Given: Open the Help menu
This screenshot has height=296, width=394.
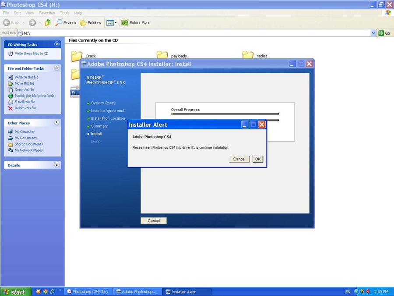Looking at the screenshot, I should coord(78,13).
